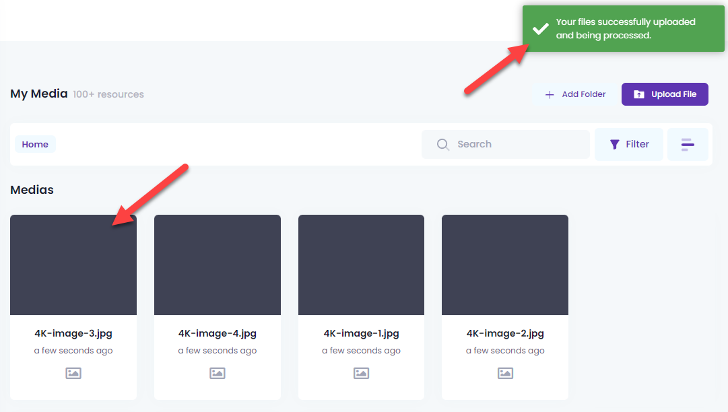
Task: Click the Medias section heading
Action: 32,190
